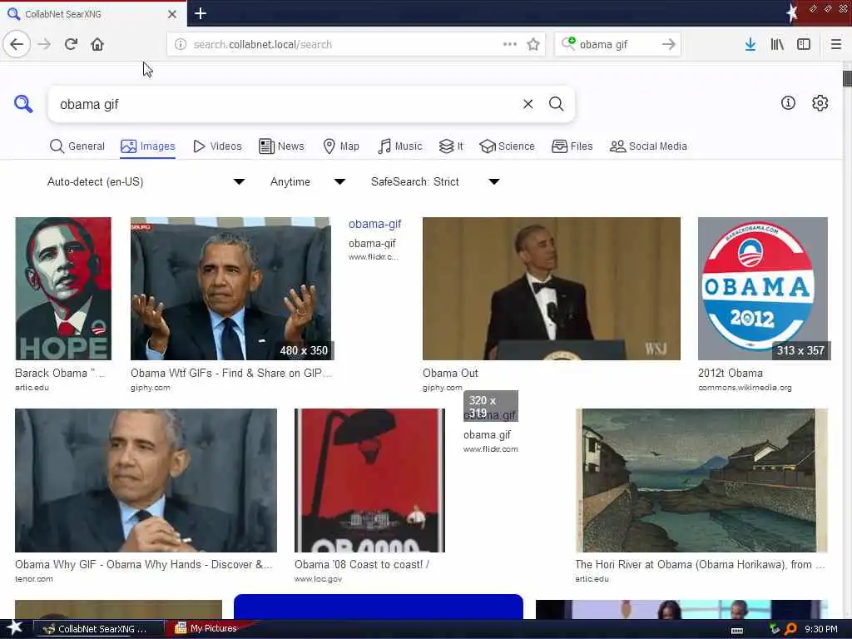Switch to CollabNet SearXNG taskbar window
This screenshot has height=639, width=852.
99,629
